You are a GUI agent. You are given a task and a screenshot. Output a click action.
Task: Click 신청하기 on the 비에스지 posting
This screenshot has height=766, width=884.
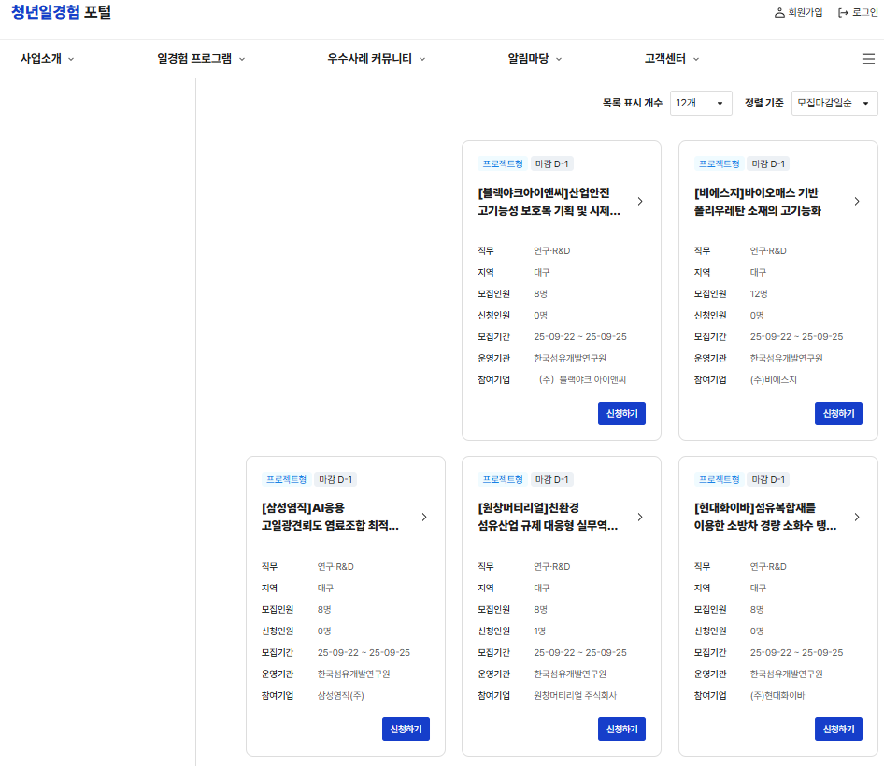click(838, 413)
